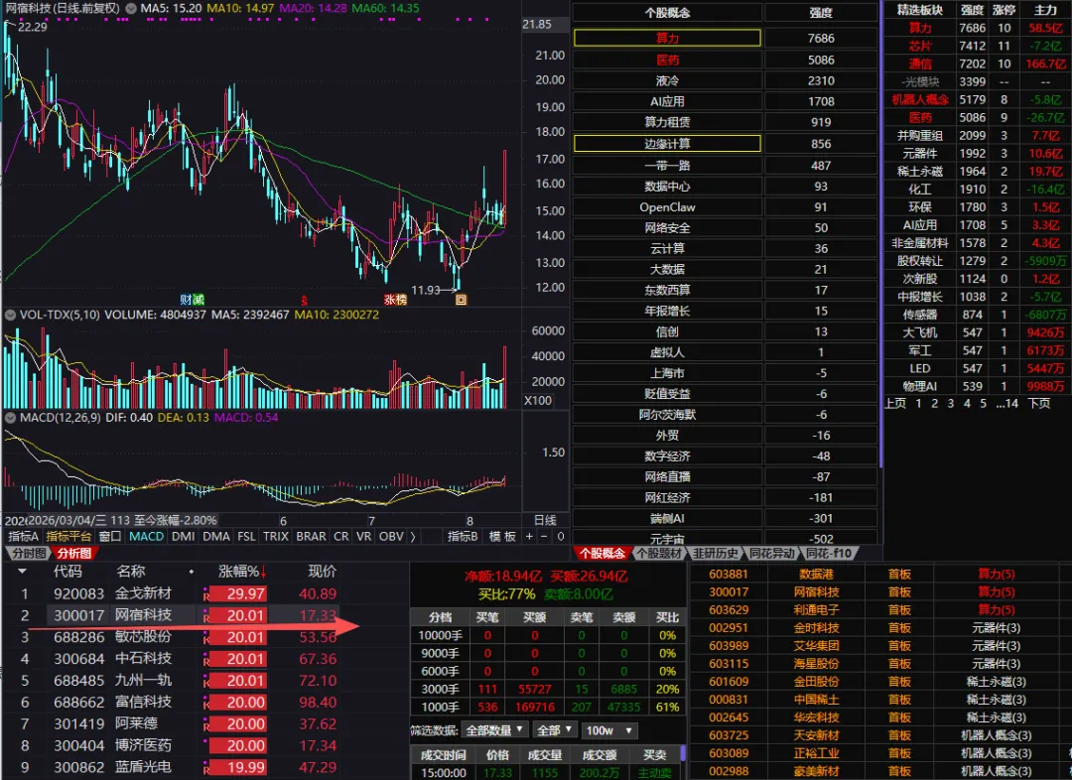
Task: Select 利通电子 in the 首板 table
Action: [816, 609]
